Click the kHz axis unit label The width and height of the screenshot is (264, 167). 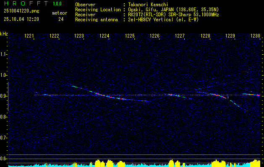point(4,34)
